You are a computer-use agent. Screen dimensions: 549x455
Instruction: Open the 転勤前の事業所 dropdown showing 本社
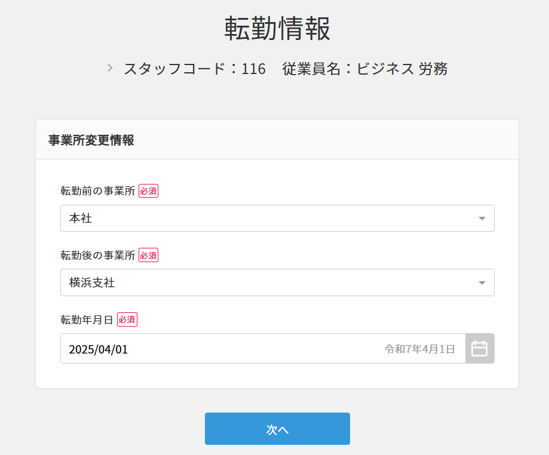(277, 218)
